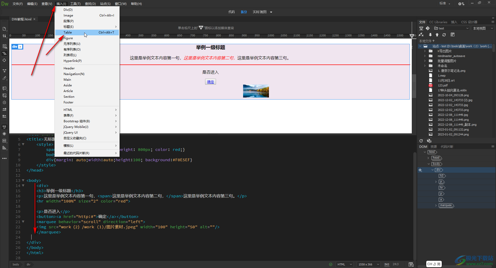The height and width of the screenshot is (268, 496).
Task: Select the h3 node in DOM panel
Action: tap(442, 176)
